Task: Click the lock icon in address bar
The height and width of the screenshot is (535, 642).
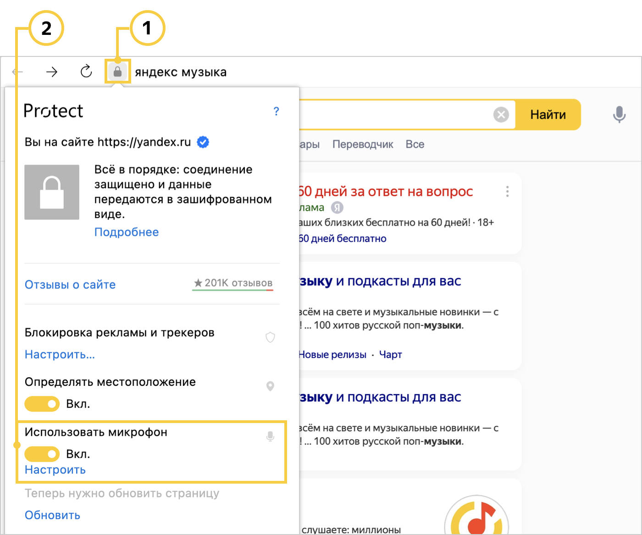Action: click(x=118, y=72)
